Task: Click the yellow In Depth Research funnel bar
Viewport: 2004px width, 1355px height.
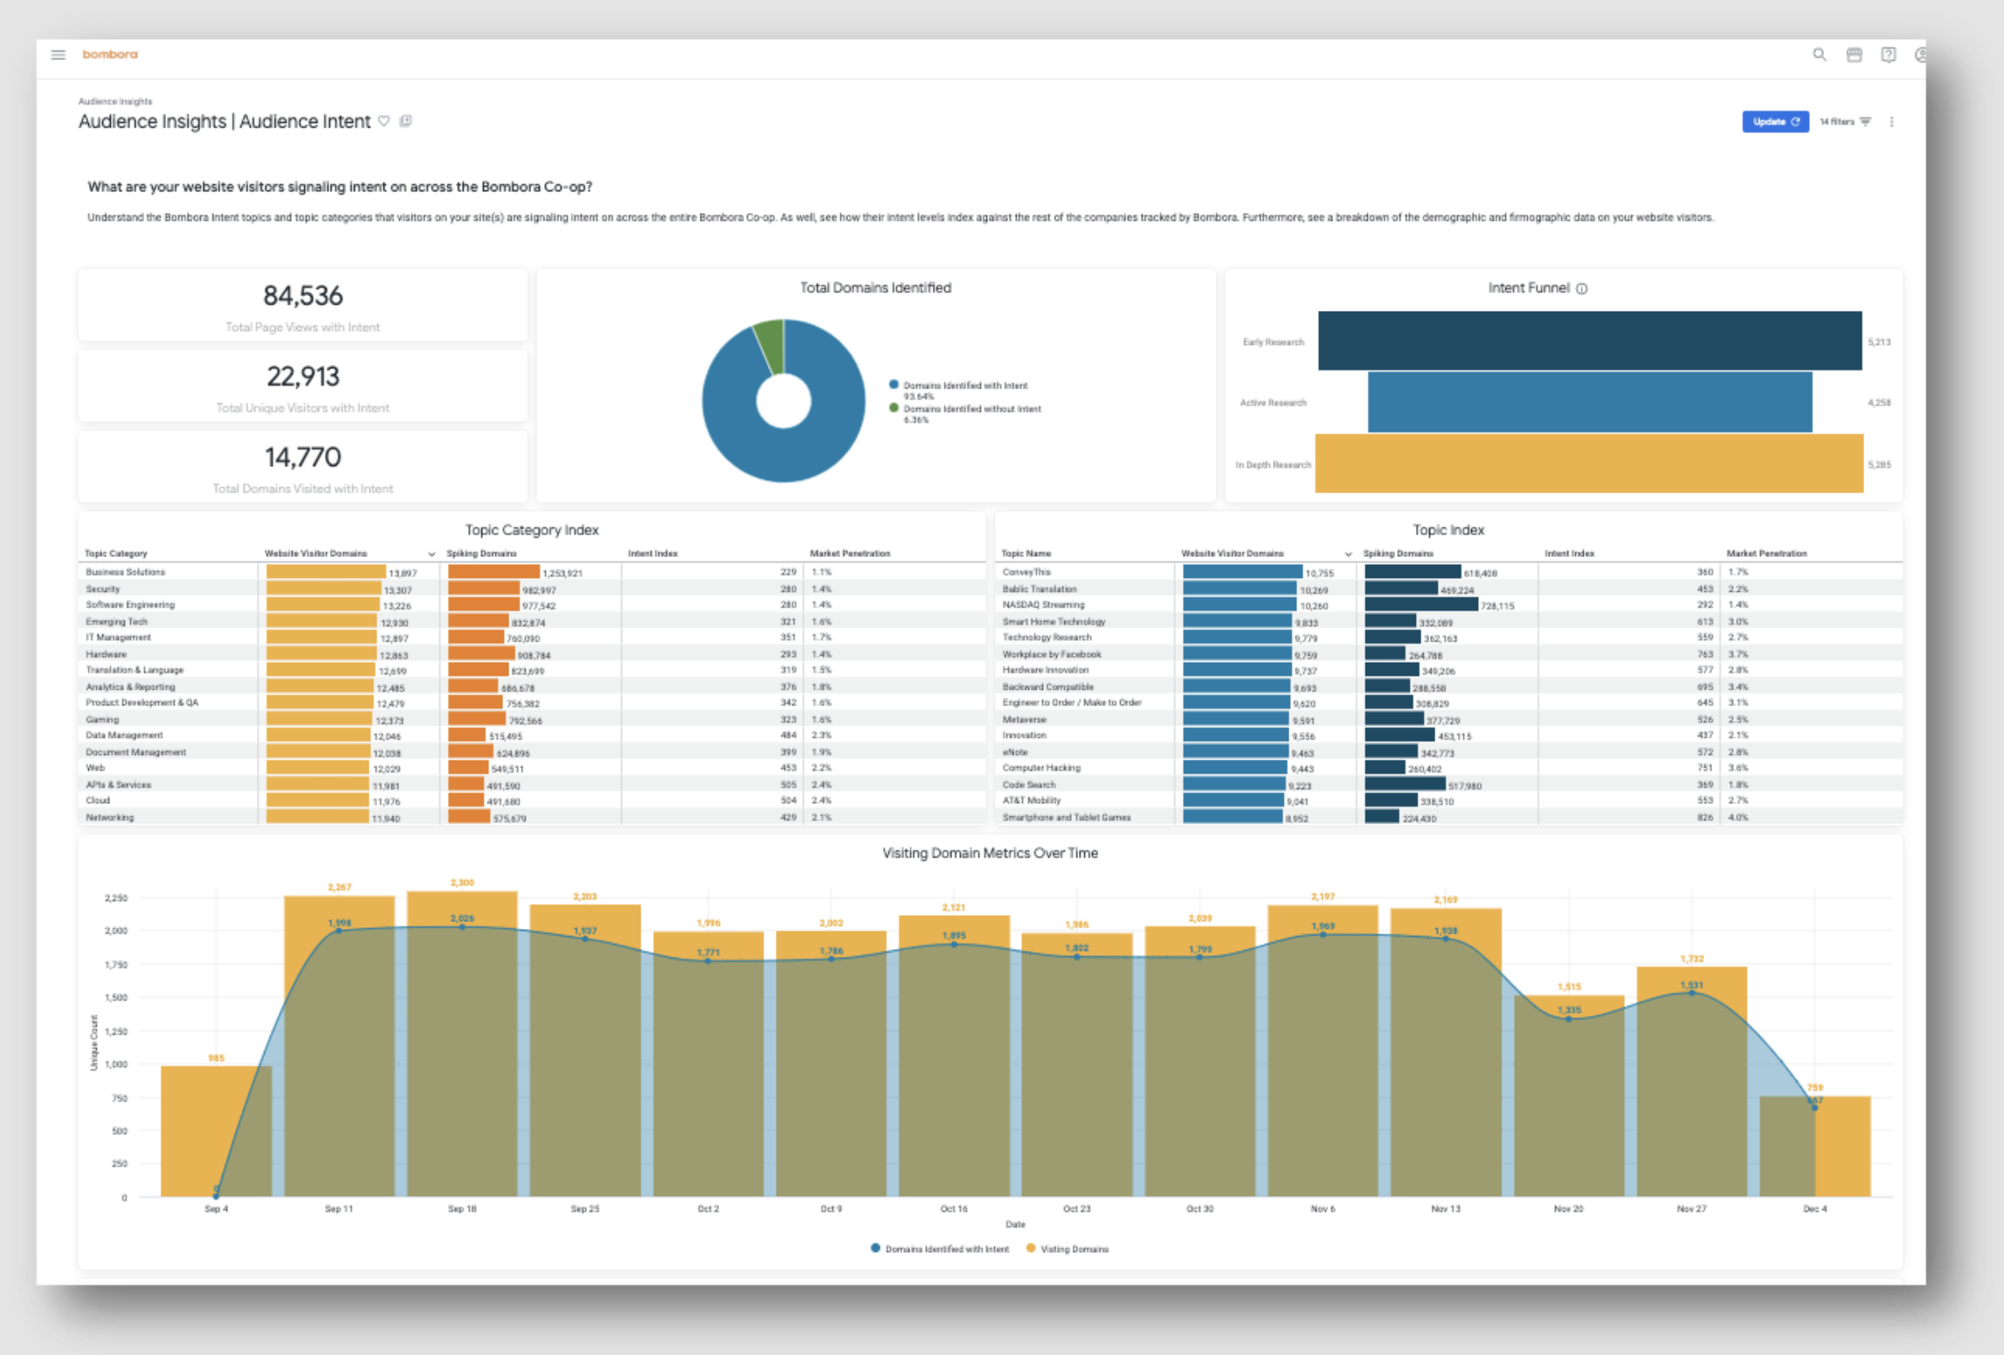Action: coord(1588,464)
